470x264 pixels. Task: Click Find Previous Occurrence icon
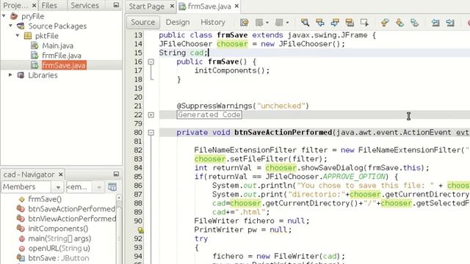[320, 23]
